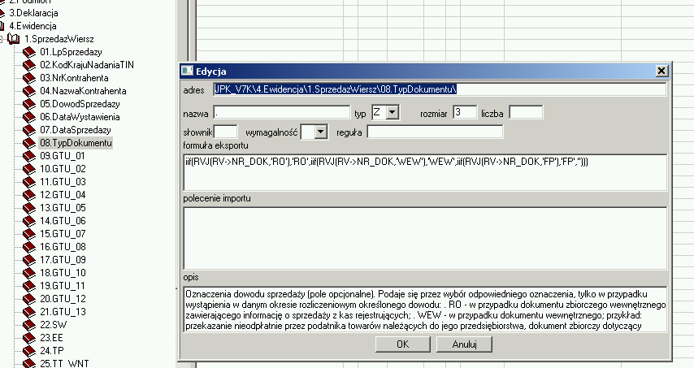Click the icon beside 4.Ewidencja node

tap(2, 26)
